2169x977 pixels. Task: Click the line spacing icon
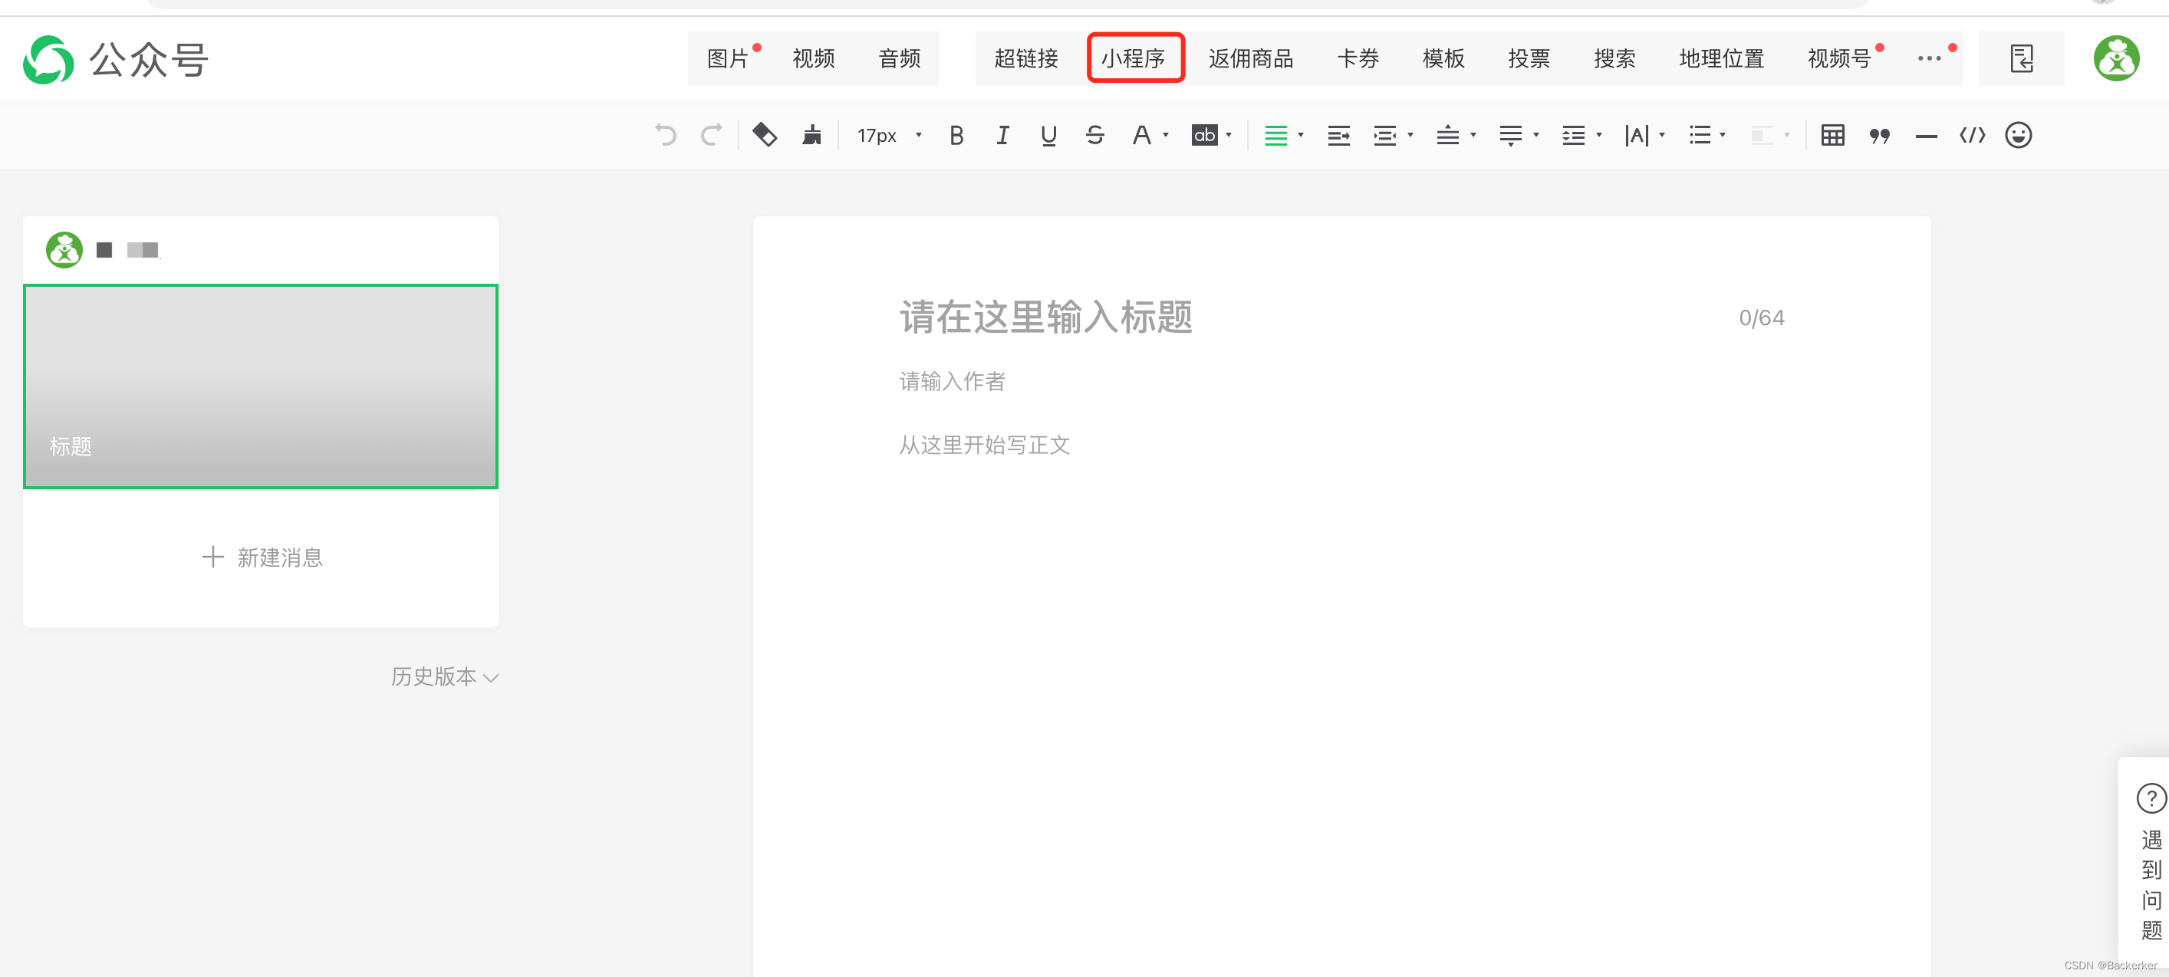pos(1574,135)
